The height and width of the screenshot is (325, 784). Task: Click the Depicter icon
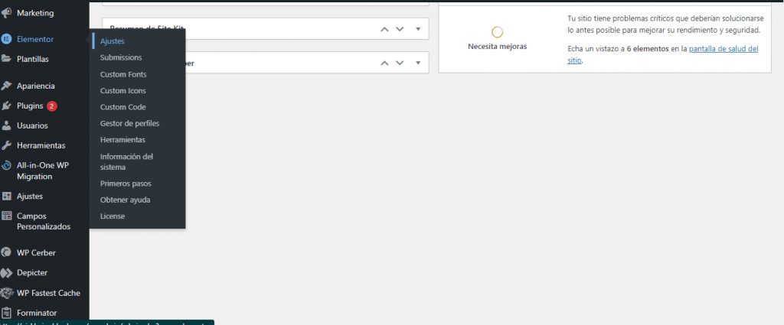[6, 273]
